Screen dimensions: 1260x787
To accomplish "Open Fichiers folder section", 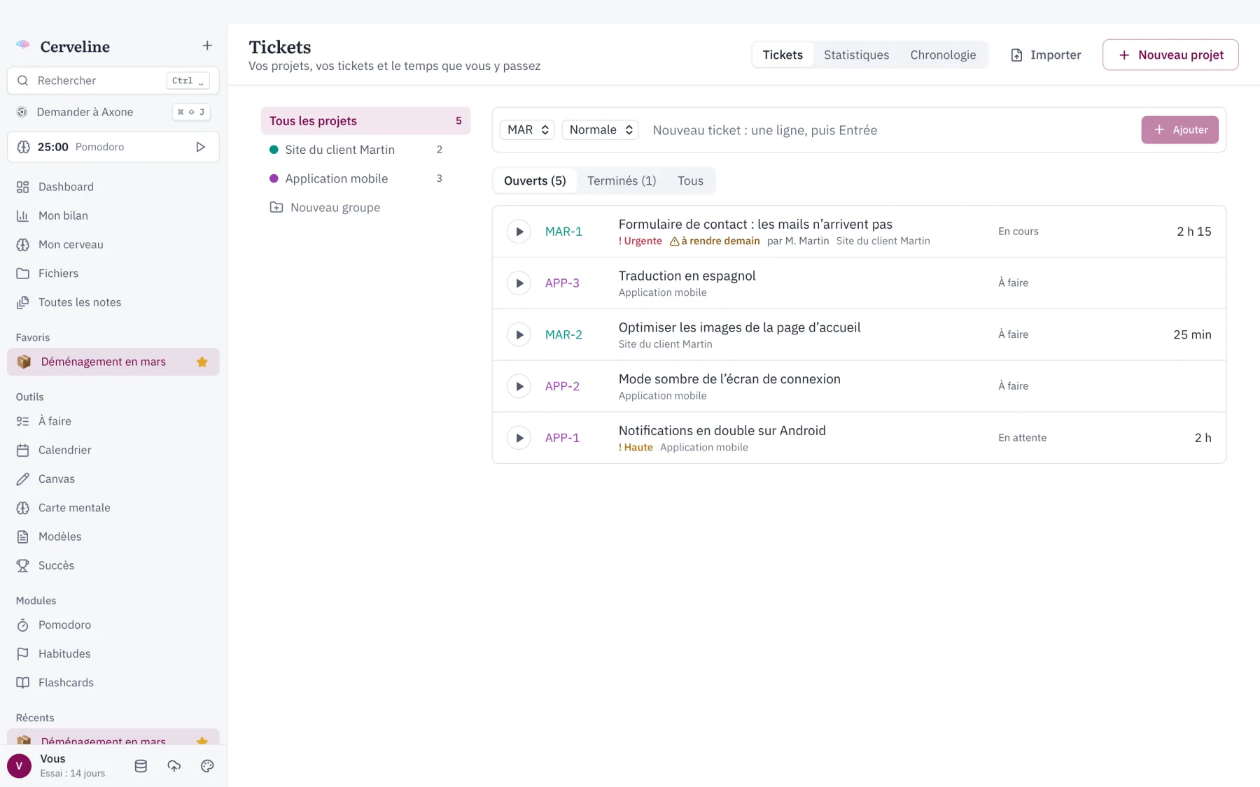I will [113, 274].
